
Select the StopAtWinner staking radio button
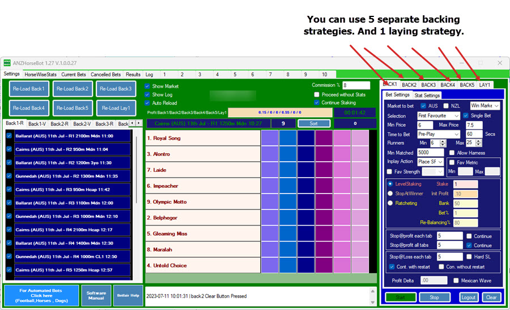390,193
